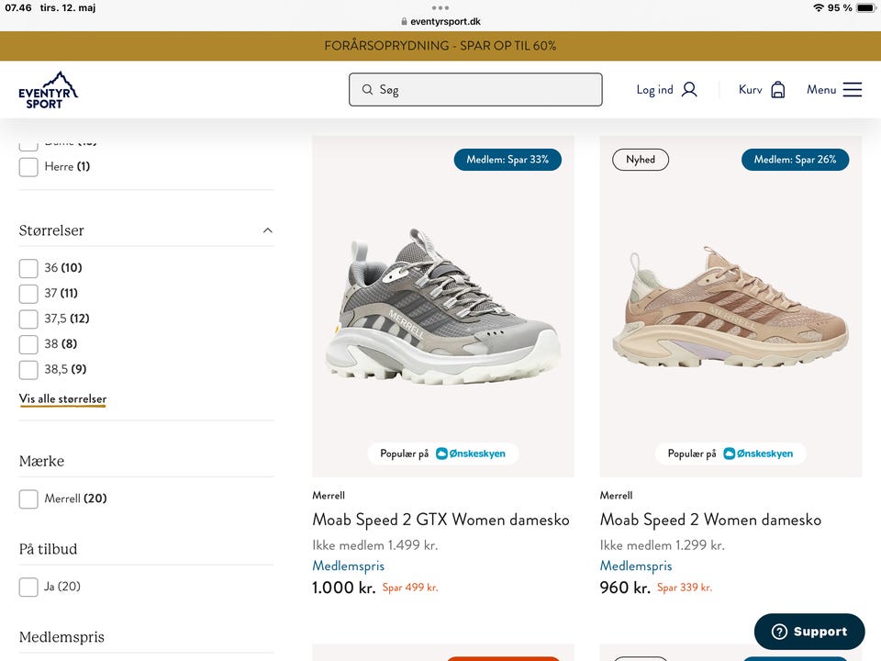The image size is (881, 661).
Task: Click the Forårsoprydning sale banner
Action: (x=440, y=46)
